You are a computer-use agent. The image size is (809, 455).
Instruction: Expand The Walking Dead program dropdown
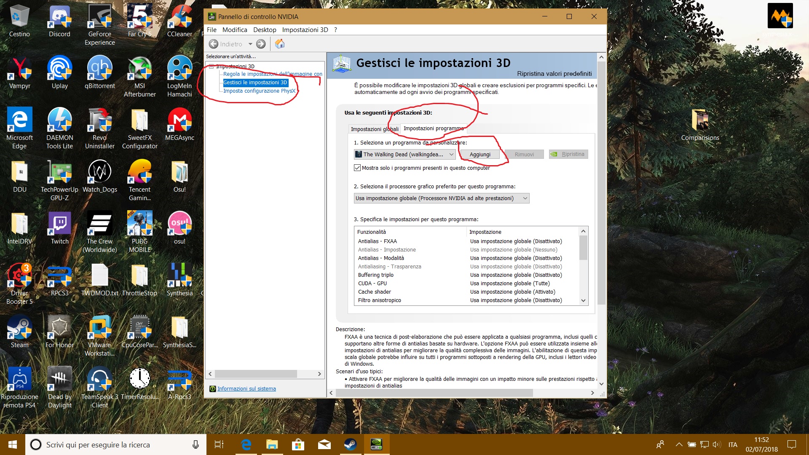click(x=404, y=154)
